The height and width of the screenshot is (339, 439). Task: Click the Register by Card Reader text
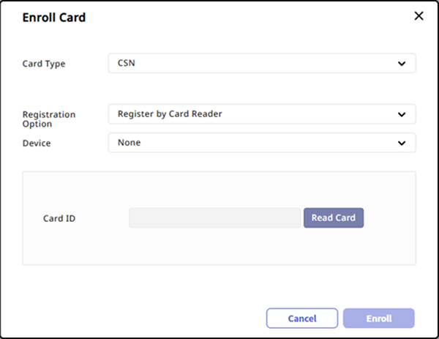(x=170, y=114)
